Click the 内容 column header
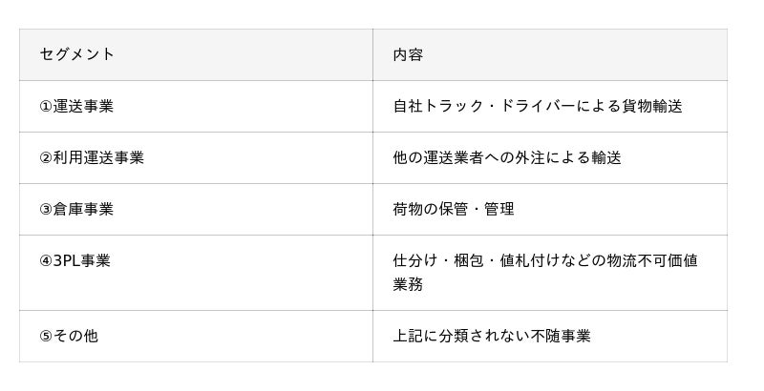The image size is (764, 391). click(x=408, y=54)
